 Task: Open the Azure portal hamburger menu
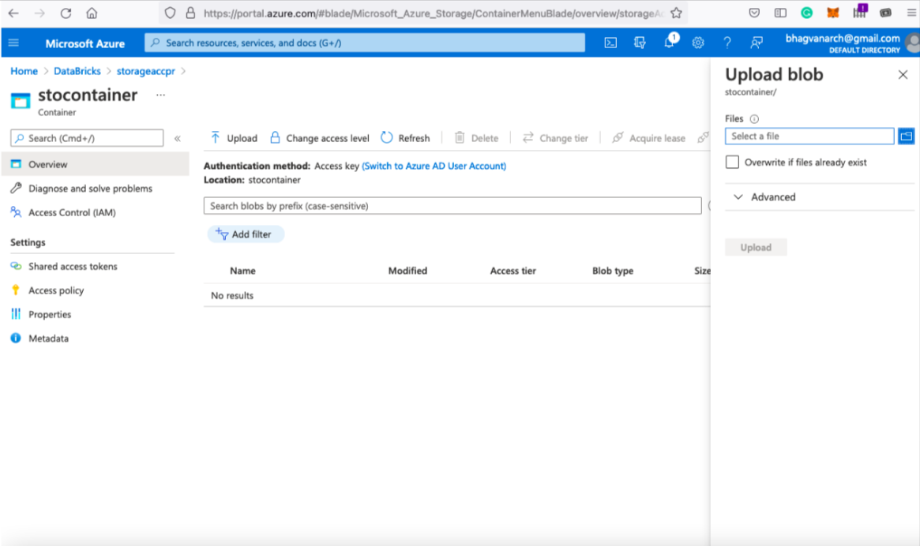pos(13,43)
